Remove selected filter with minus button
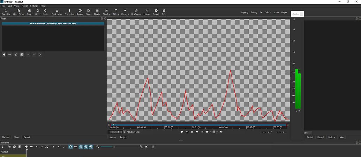 coord(10,54)
